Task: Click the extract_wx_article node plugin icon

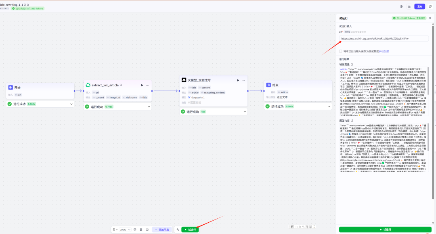Action: tap(88, 85)
